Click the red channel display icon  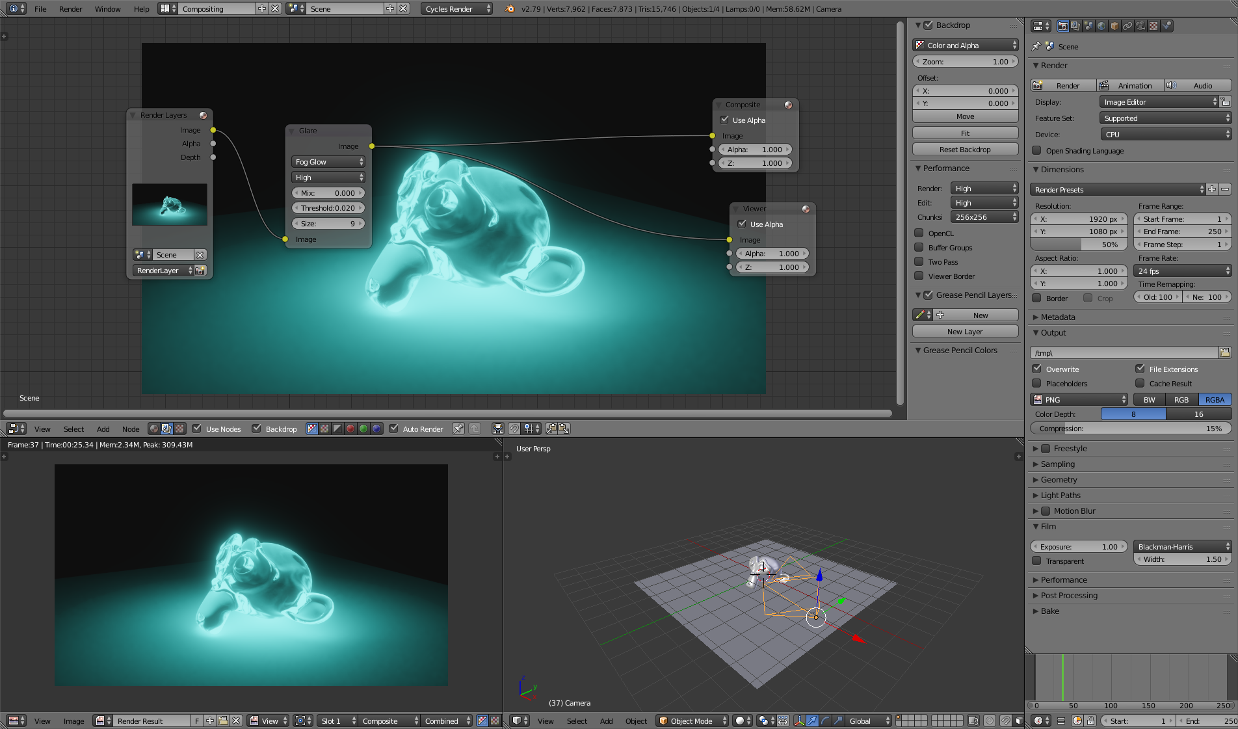[350, 429]
